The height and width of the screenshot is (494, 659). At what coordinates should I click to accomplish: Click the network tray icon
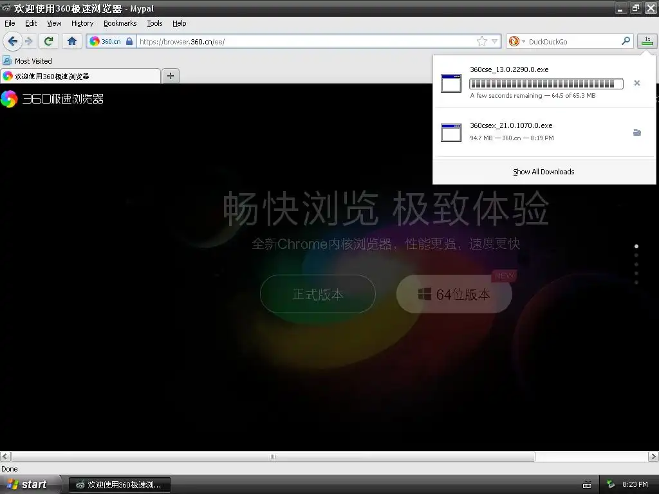point(611,484)
